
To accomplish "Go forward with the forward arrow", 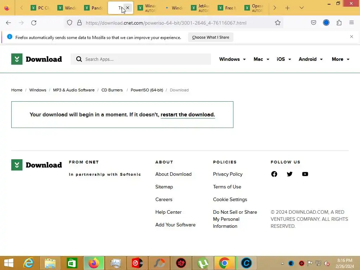I will [21, 23].
